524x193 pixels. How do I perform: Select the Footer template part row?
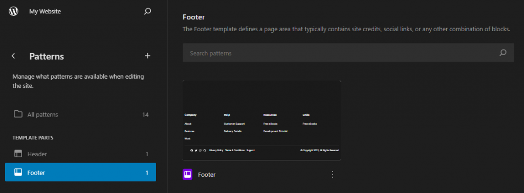[x=80, y=173]
